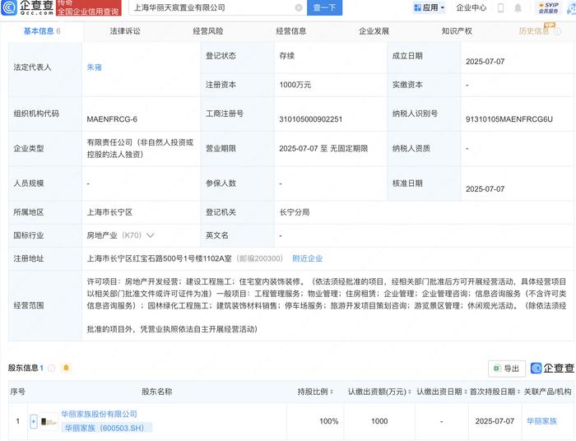The height and width of the screenshot is (441, 576).
Task: Switch to 基本信息 tab
Action: [41, 31]
